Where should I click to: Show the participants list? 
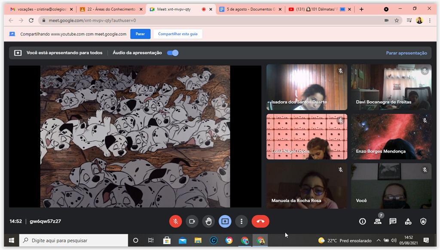pyautogui.click(x=377, y=221)
